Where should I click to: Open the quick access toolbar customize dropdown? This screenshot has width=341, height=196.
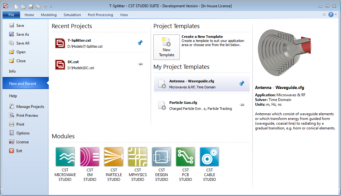51,7
